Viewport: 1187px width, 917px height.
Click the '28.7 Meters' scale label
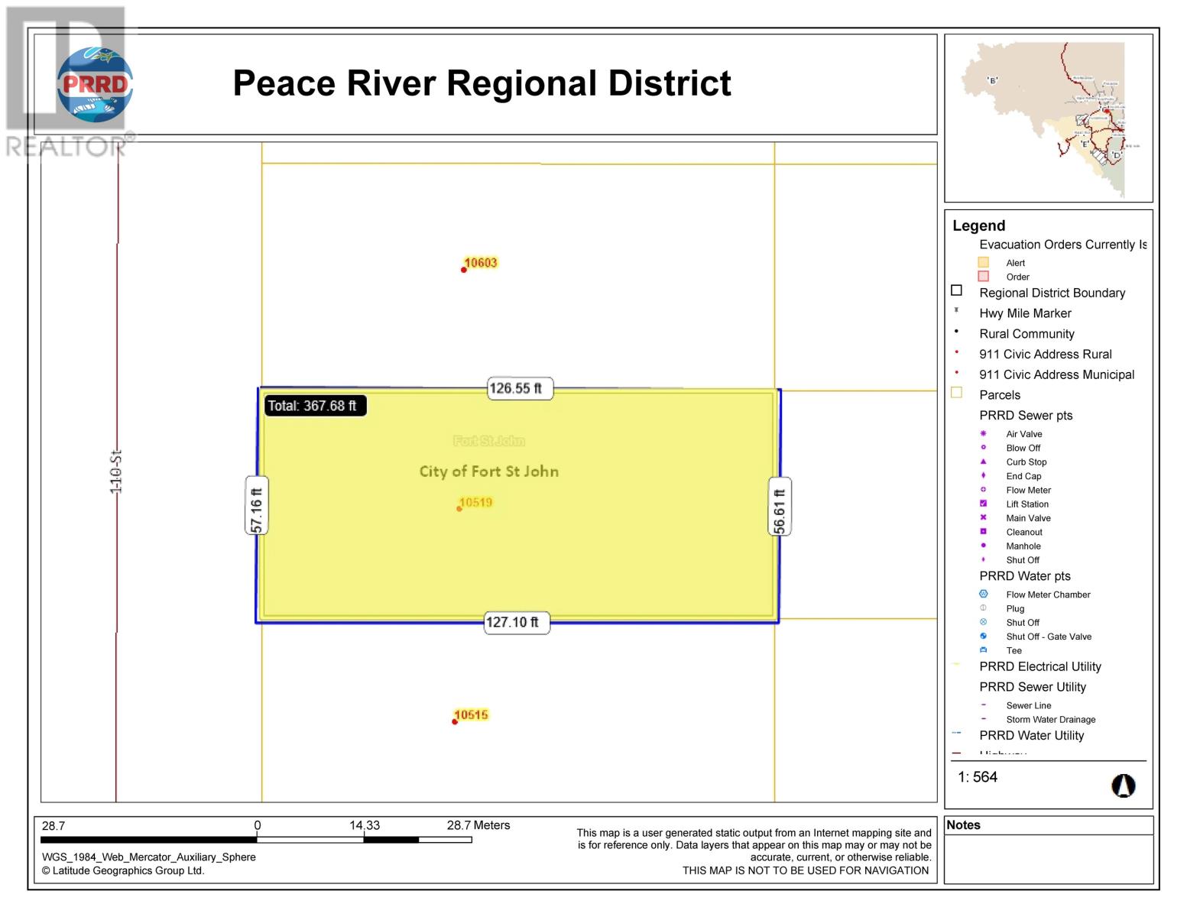(478, 825)
